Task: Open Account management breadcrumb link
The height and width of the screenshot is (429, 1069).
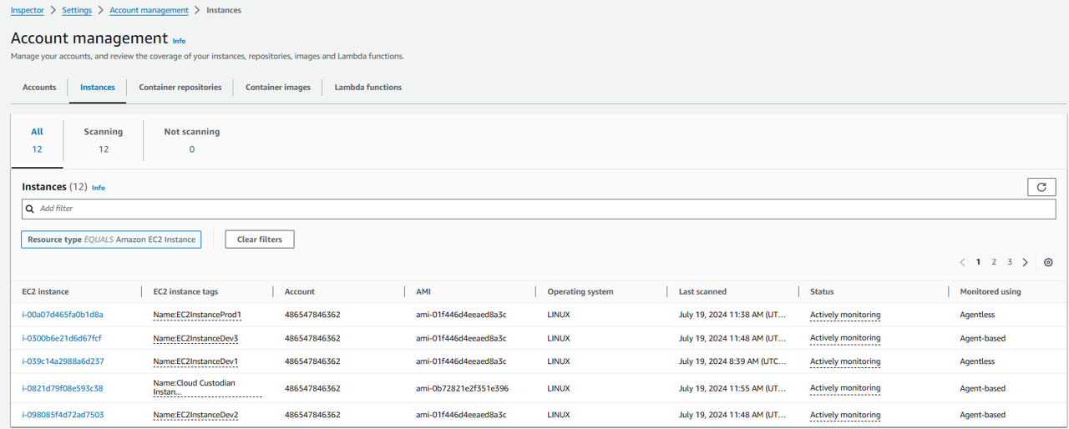Action: 149,10
